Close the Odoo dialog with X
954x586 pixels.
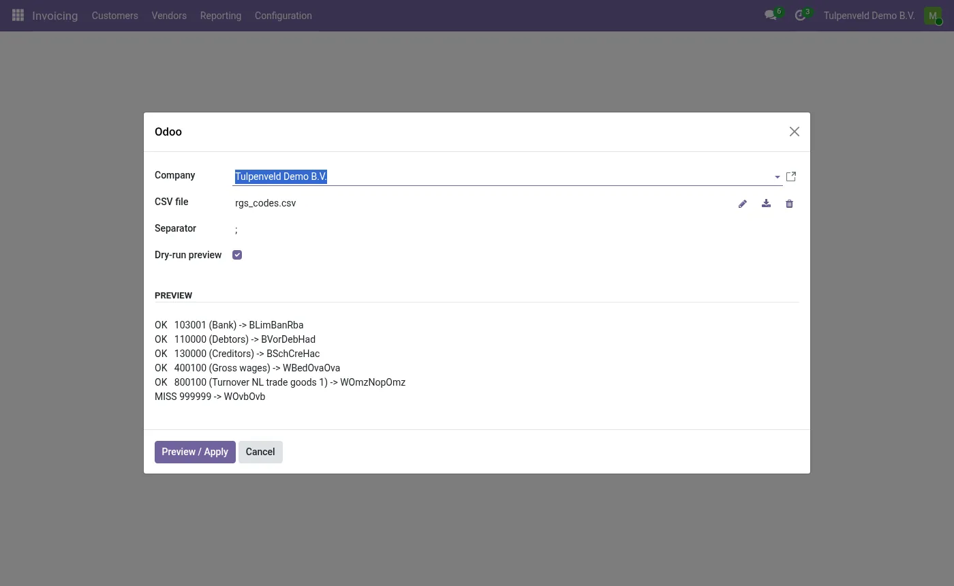795,132
